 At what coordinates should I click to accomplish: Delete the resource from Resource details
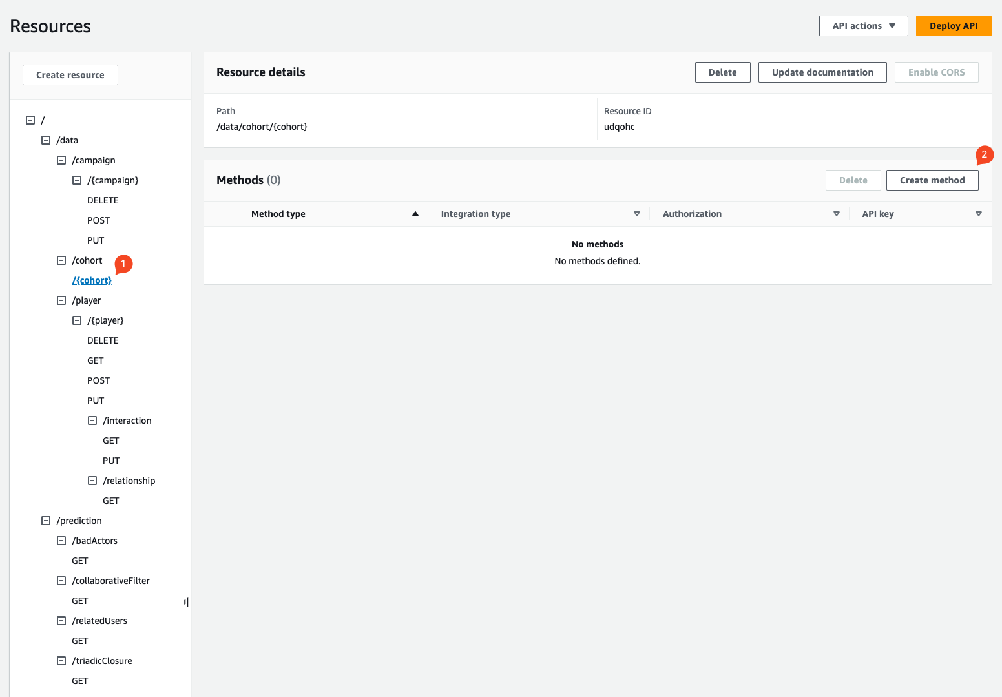tap(723, 72)
